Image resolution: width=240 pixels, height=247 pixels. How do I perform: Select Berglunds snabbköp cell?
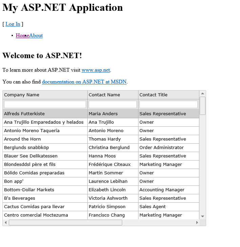pyautogui.click(x=45, y=148)
